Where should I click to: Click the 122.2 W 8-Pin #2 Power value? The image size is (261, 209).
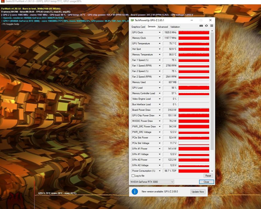(170, 160)
